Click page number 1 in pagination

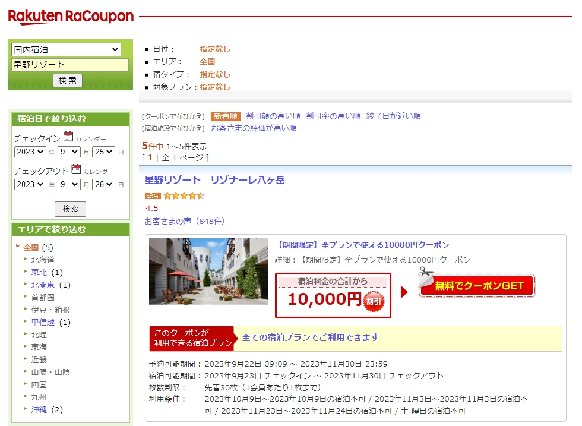(150, 158)
